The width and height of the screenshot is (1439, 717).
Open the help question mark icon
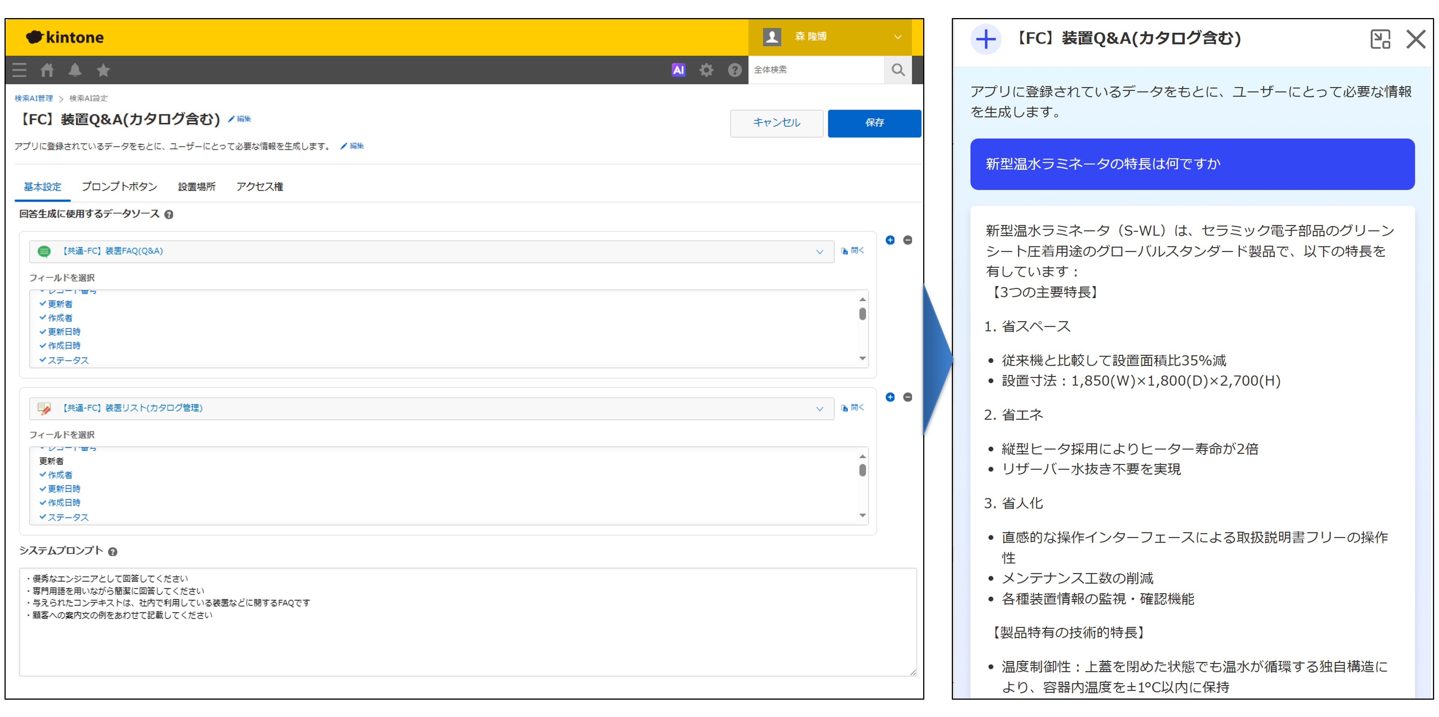[735, 70]
